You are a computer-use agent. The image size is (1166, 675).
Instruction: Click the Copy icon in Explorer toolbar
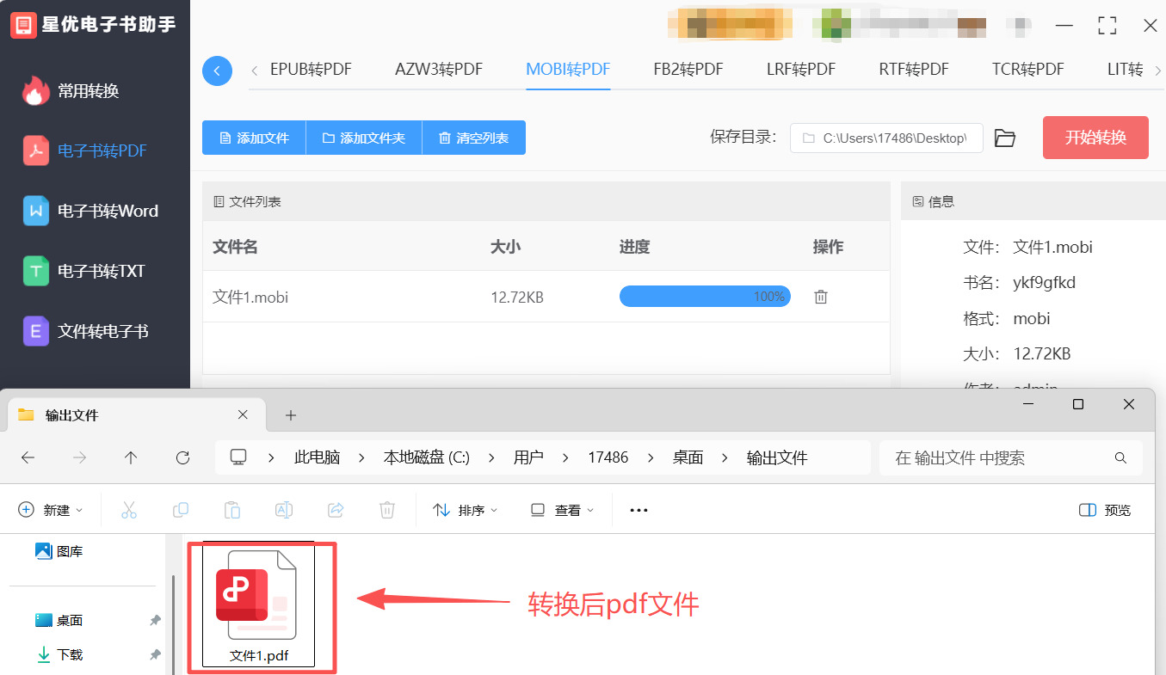[x=181, y=510]
